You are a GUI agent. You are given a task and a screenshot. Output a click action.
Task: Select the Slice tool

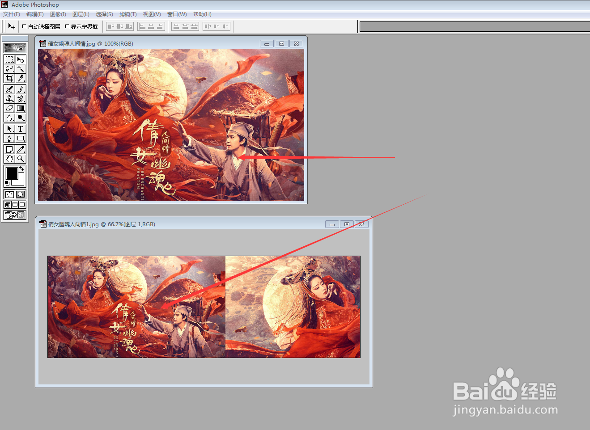21,78
